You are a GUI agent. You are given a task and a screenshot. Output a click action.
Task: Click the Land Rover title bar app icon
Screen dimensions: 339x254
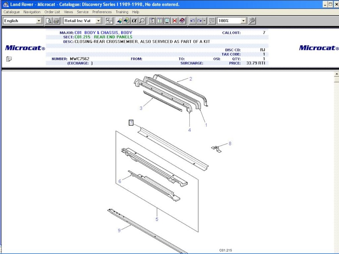click(6, 4)
